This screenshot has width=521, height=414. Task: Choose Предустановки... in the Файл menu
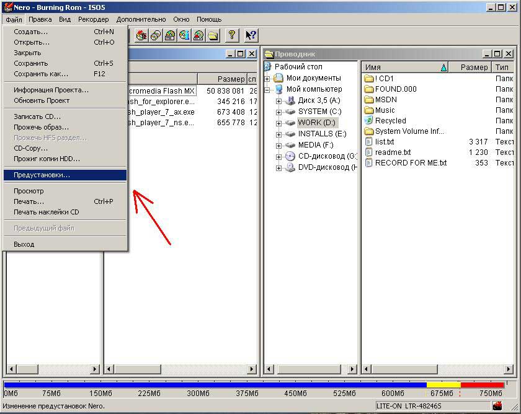click(x=65, y=175)
